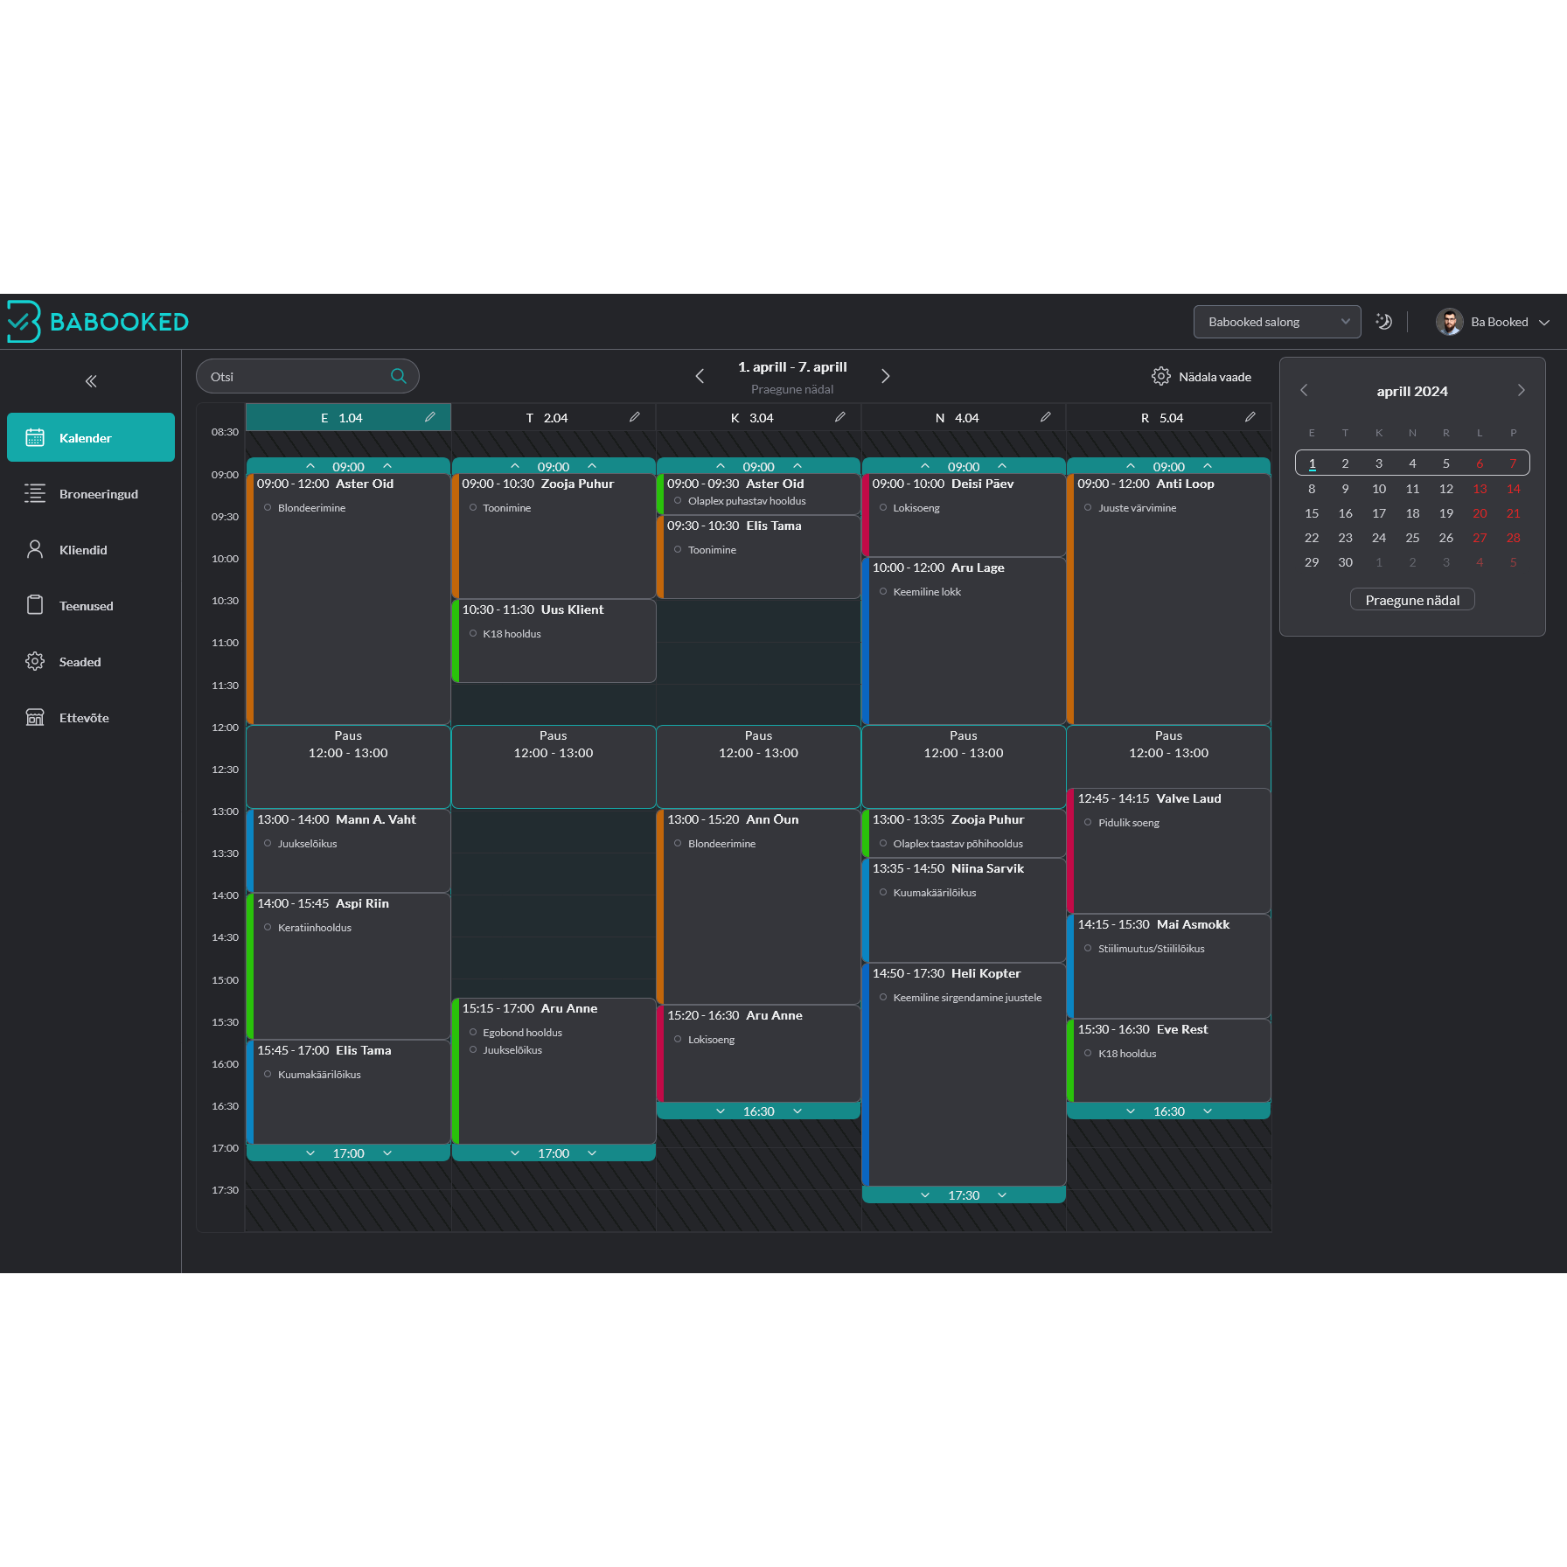Open Babooked salong dropdown

1277,322
